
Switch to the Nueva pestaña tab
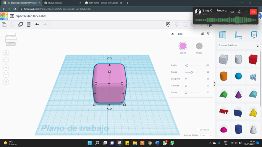[x=62, y=3]
